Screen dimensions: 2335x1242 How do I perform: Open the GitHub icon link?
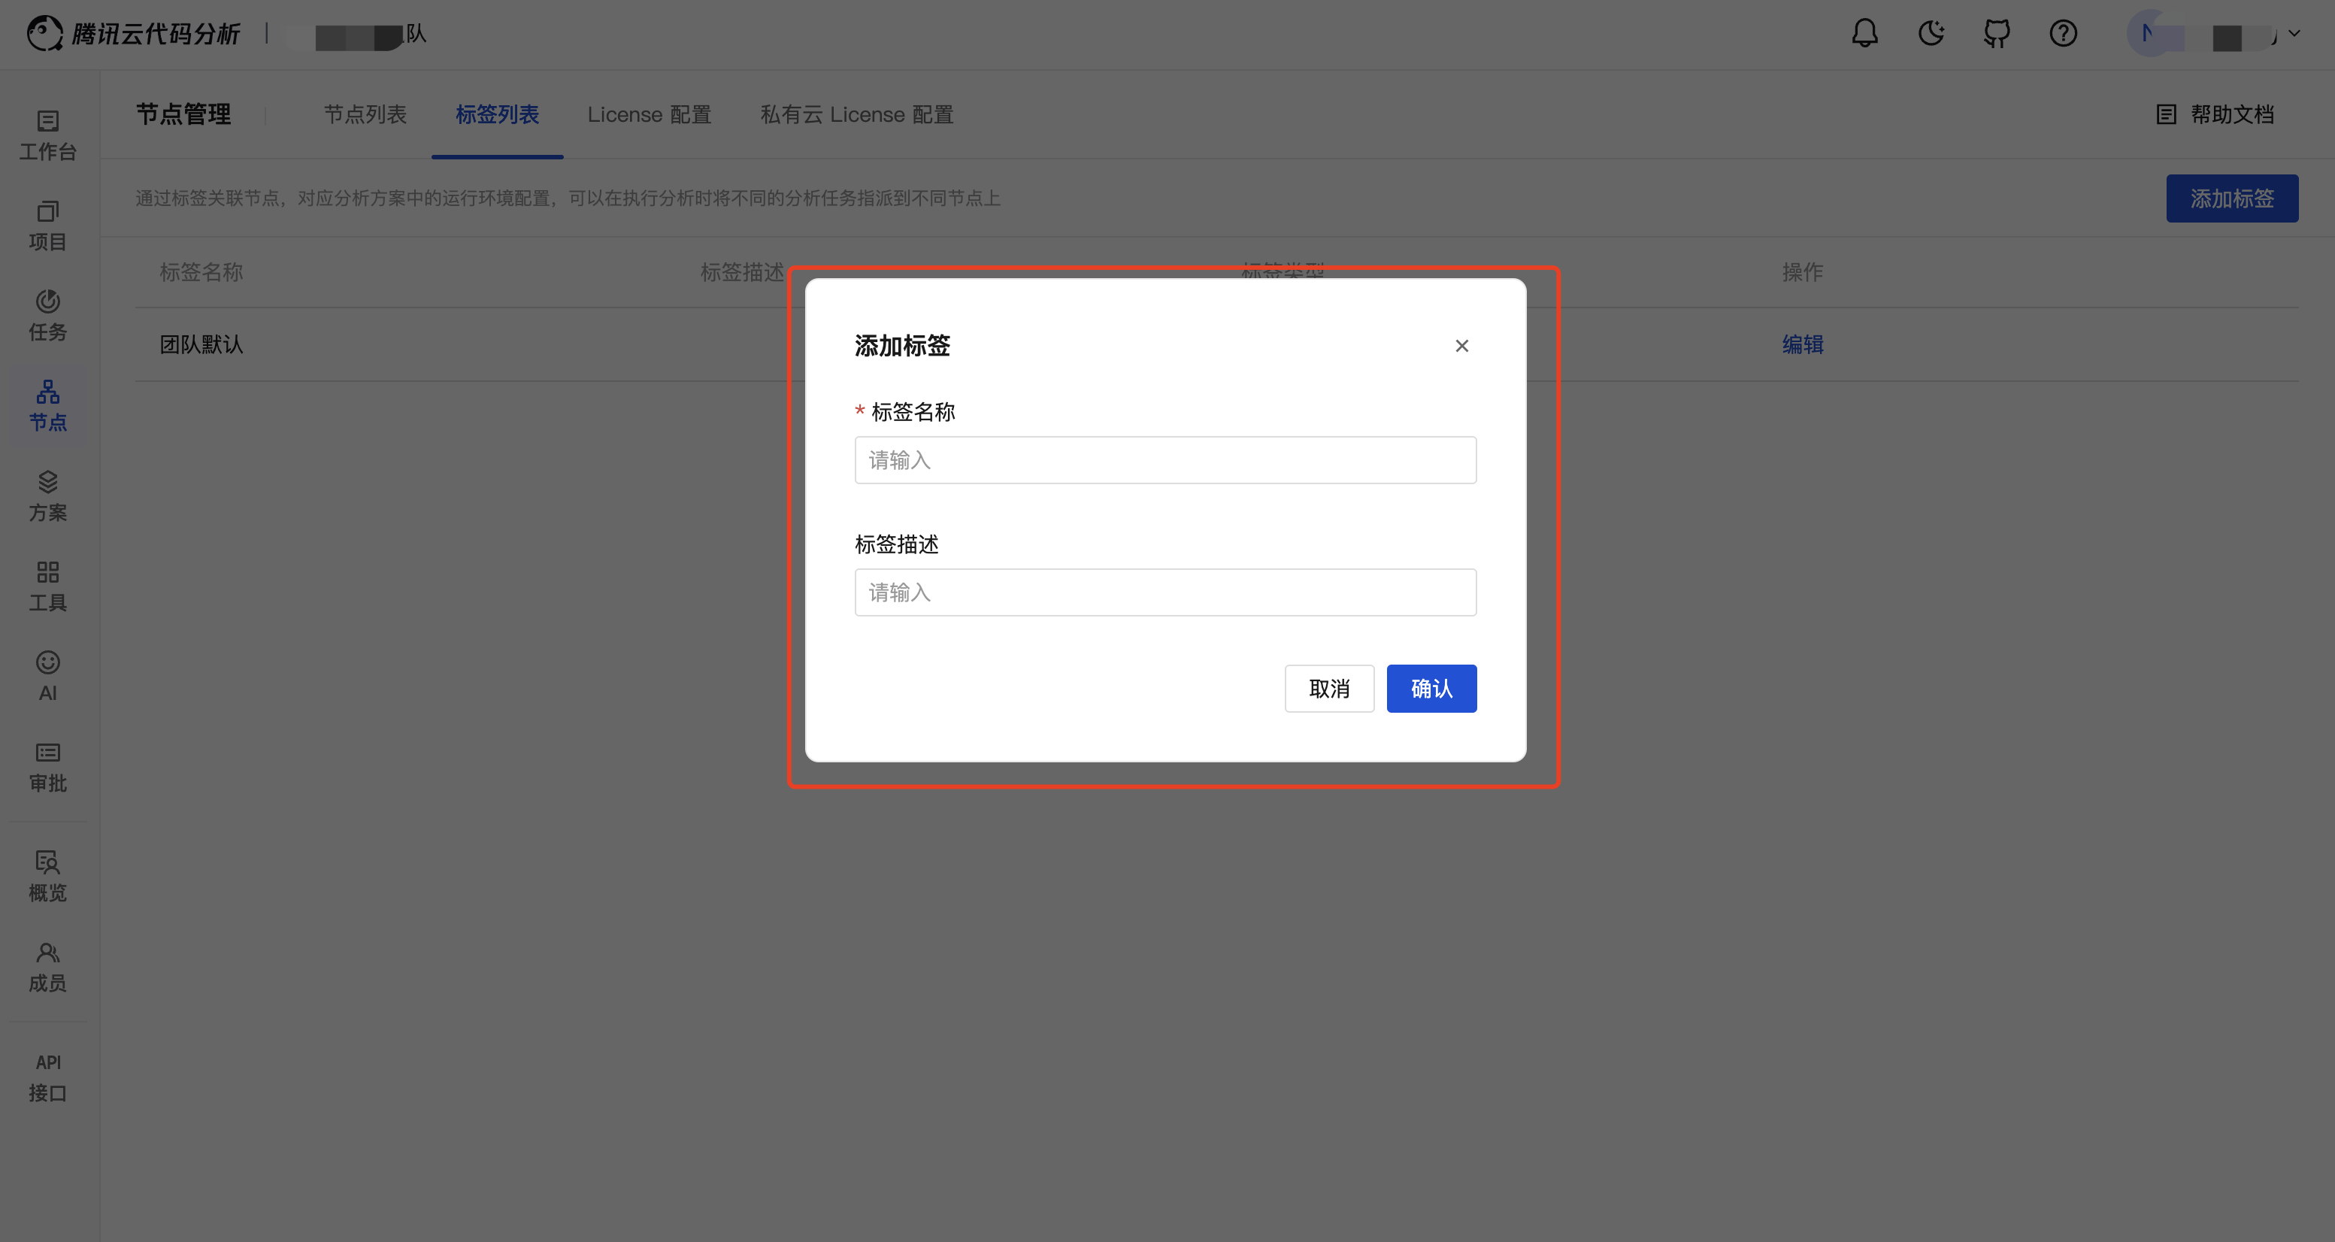tap(1997, 34)
